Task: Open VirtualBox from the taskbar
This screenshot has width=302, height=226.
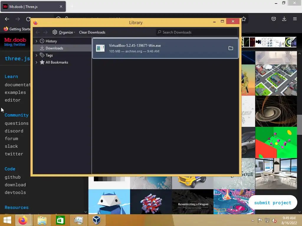Action: [x=96, y=220]
